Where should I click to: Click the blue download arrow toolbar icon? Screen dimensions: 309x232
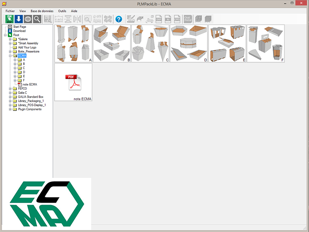click(19, 19)
